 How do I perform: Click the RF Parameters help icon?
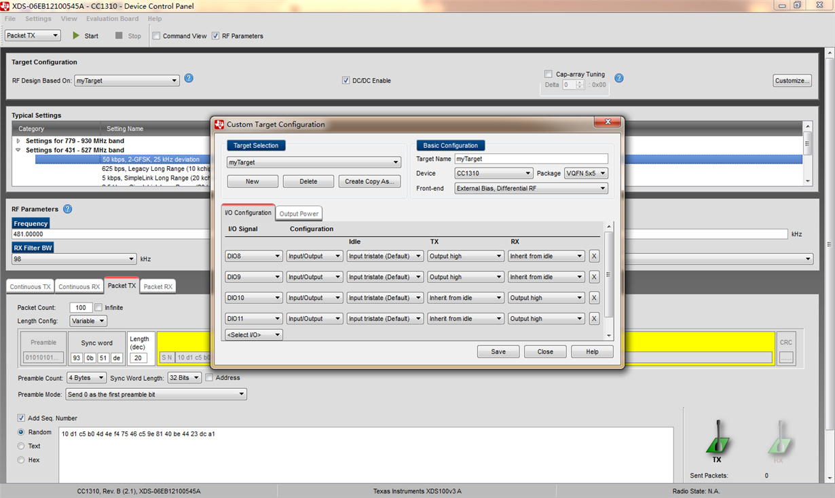67,209
